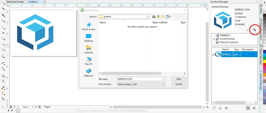Viewport: 266px width, 113px height.
Task: Click the no-color swatch in the document palette
Action: pos(18,111)
